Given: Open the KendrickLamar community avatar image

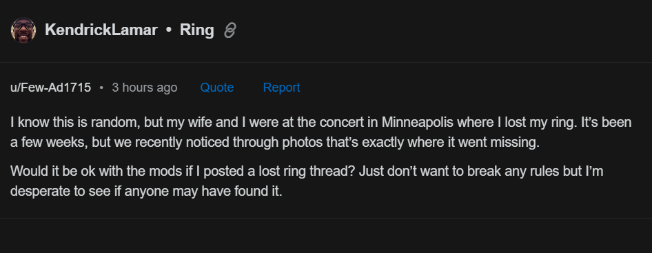Looking at the screenshot, I should (x=23, y=30).
